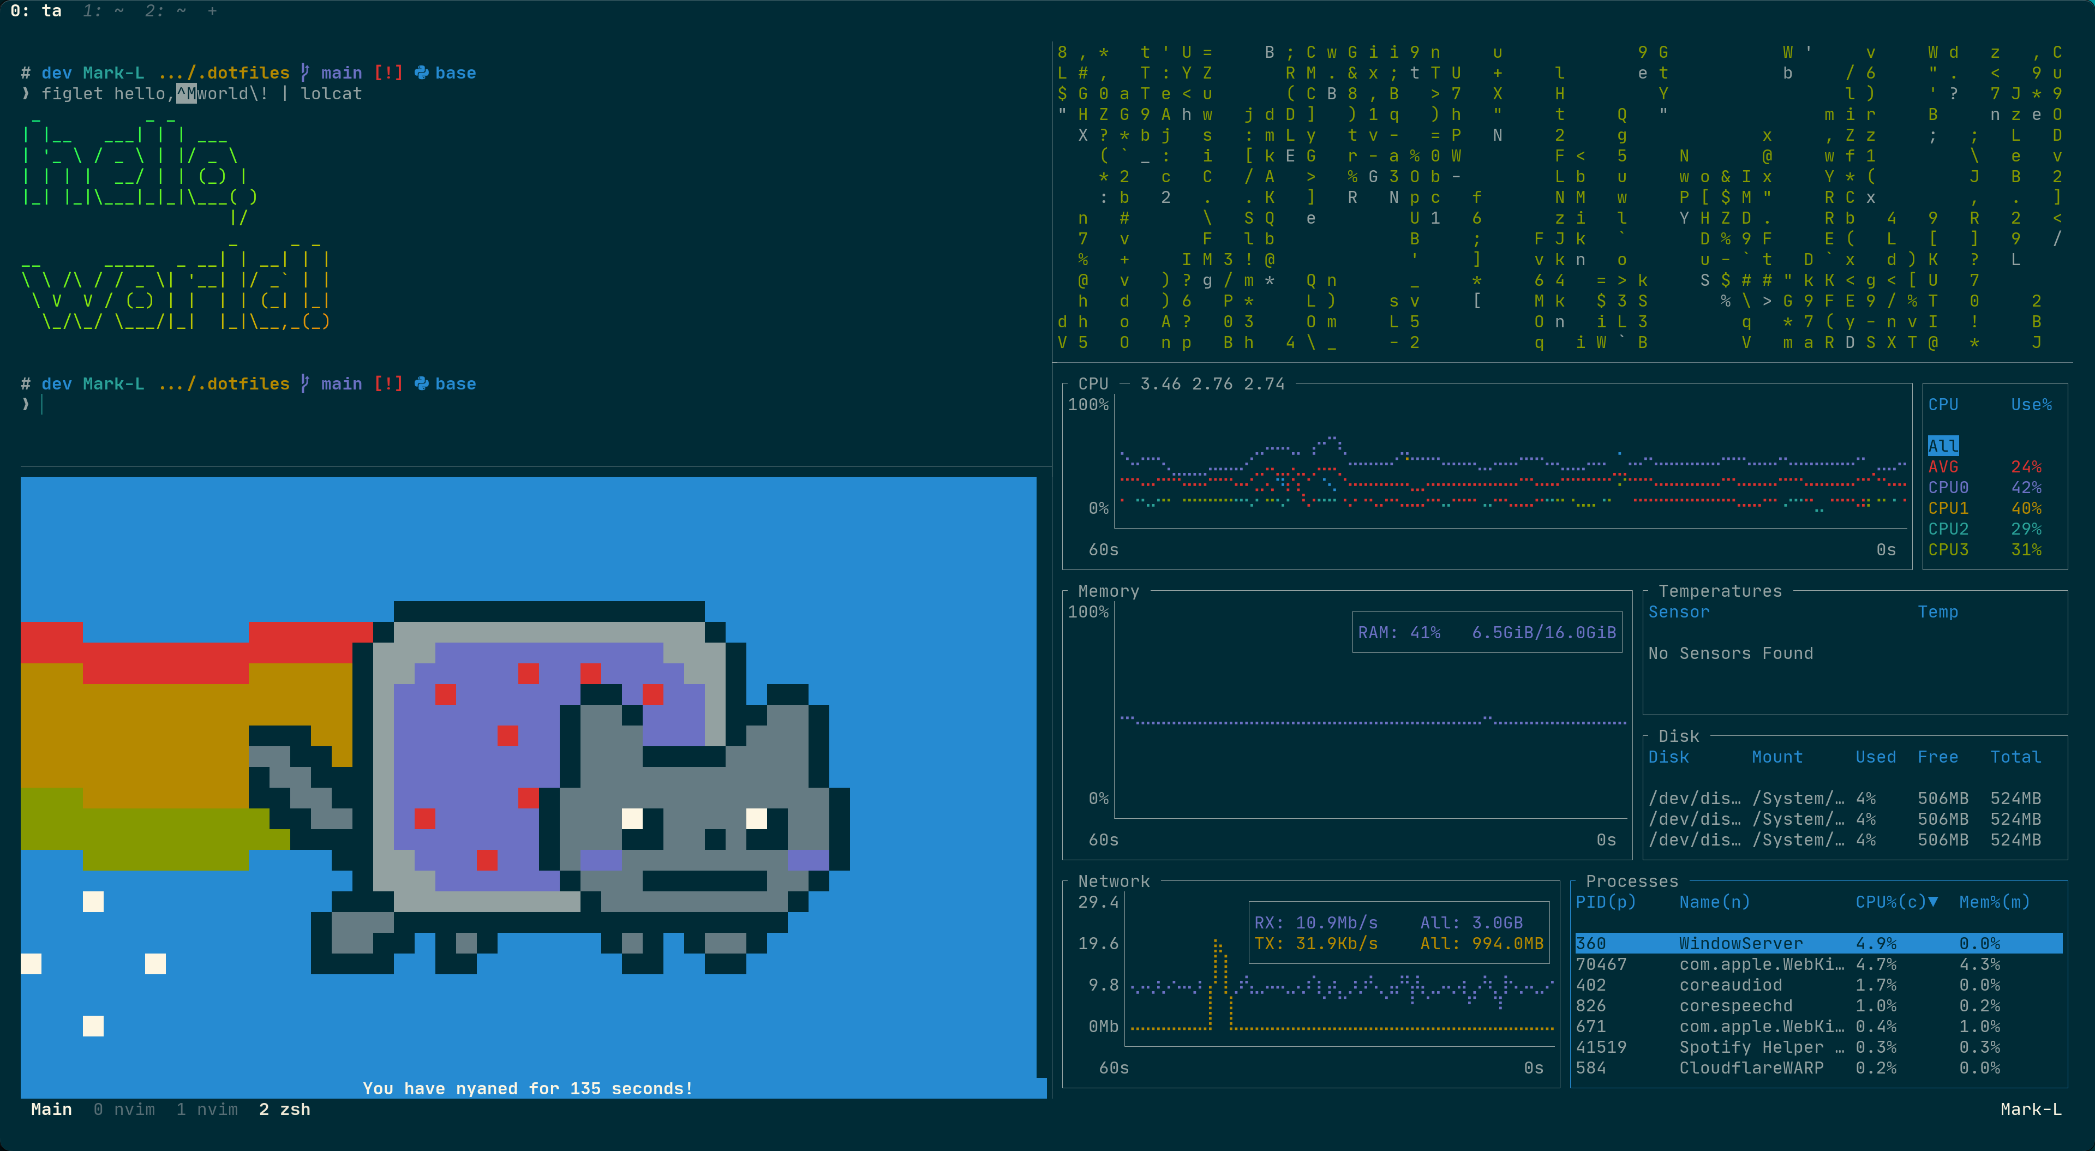Select terminal tab 1
Image resolution: width=2095 pixels, height=1151 pixels.
pos(103,10)
